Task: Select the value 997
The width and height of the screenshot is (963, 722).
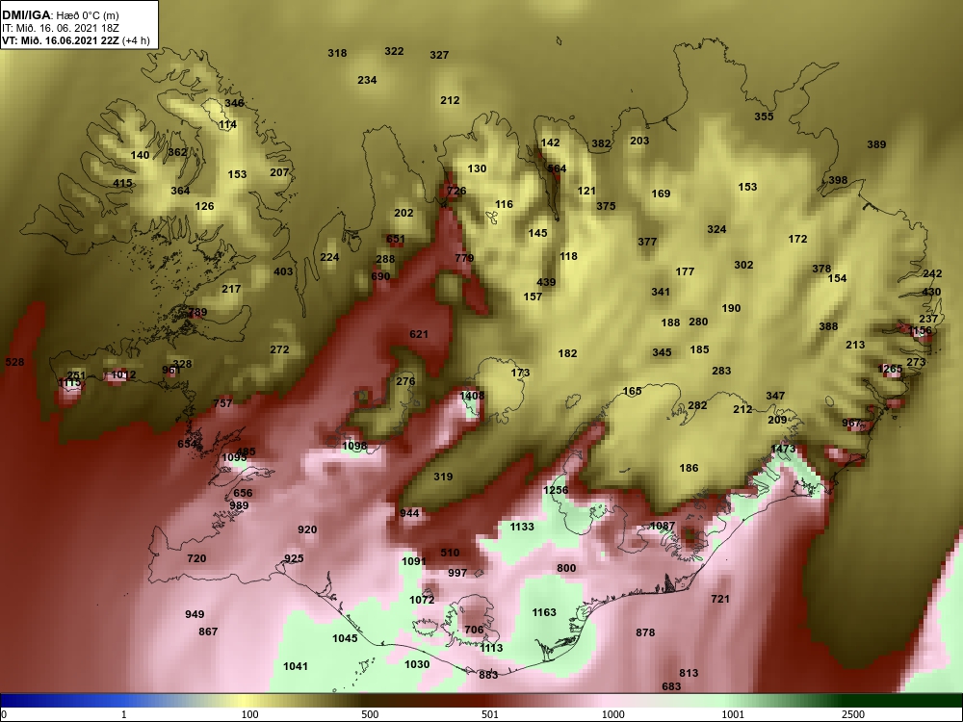Action: (457, 573)
